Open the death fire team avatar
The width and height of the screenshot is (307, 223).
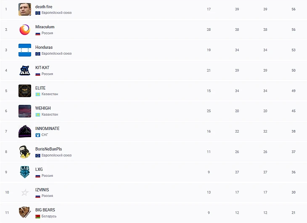pos(25,9)
